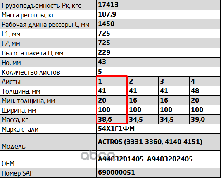Click leaf column header 4
This screenshot has height=178, width=221.
193,81
